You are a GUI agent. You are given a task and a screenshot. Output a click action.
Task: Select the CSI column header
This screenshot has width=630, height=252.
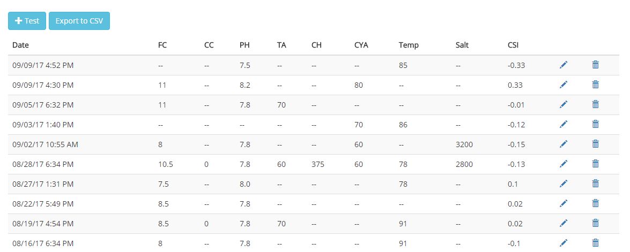[x=513, y=45]
